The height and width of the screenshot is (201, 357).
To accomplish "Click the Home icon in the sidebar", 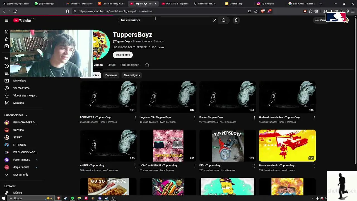I will [7, 32].
